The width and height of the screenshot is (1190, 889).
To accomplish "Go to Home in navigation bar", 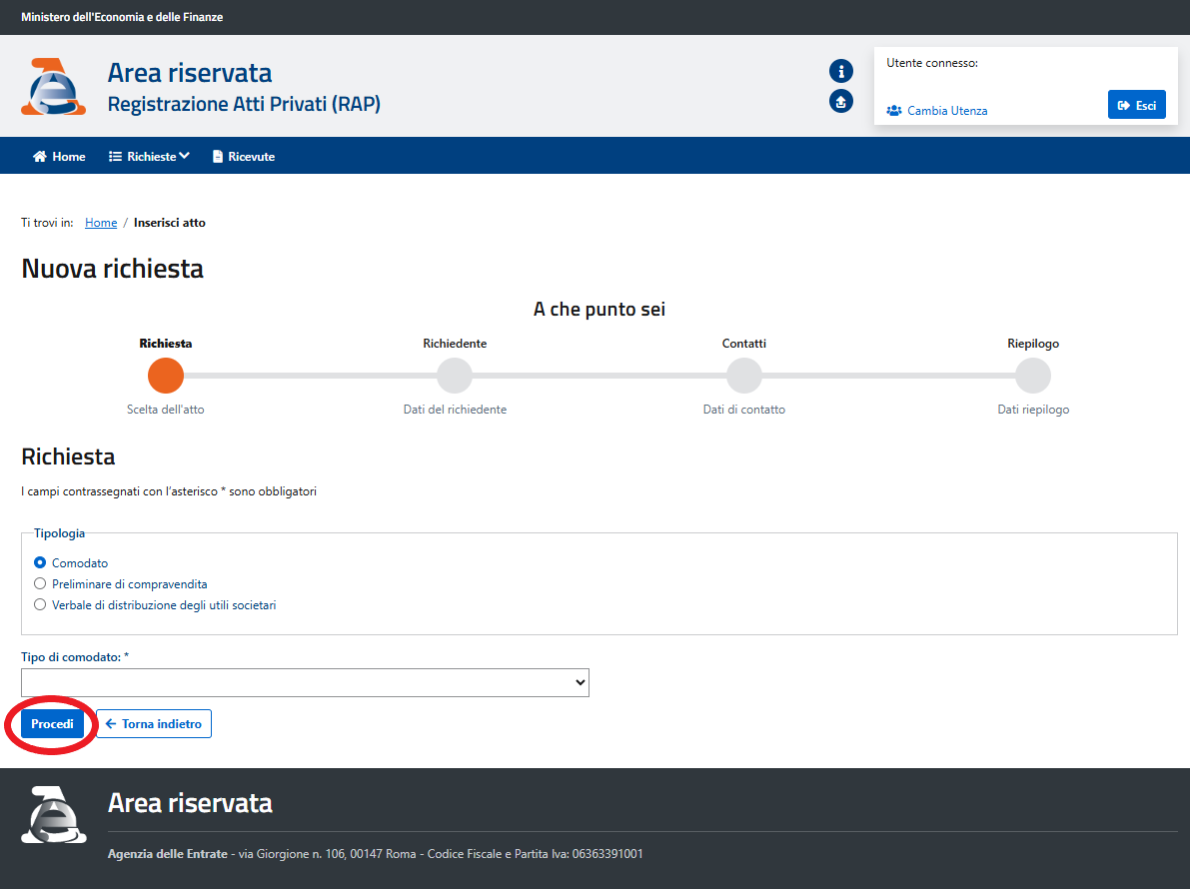I will point(59,156).
